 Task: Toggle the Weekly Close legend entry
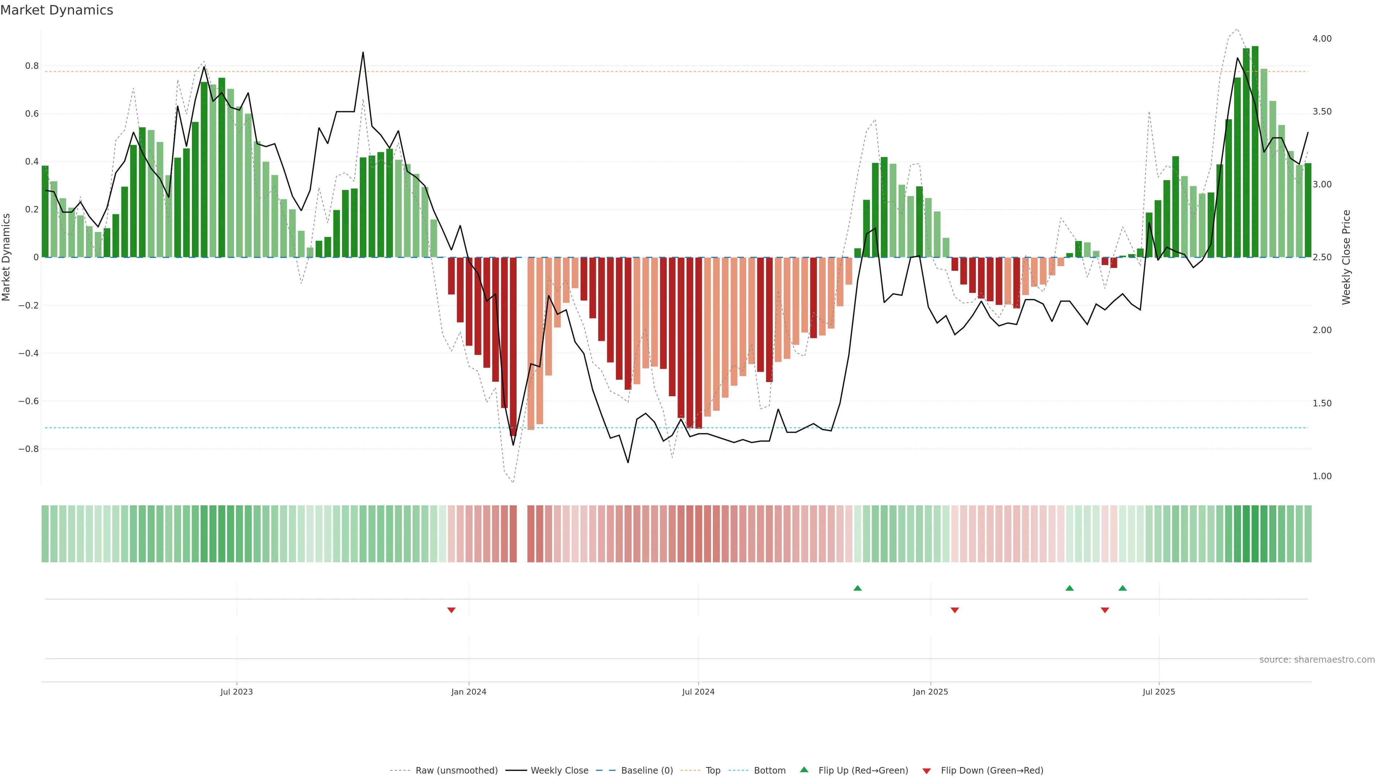click(x=559, y=771)
